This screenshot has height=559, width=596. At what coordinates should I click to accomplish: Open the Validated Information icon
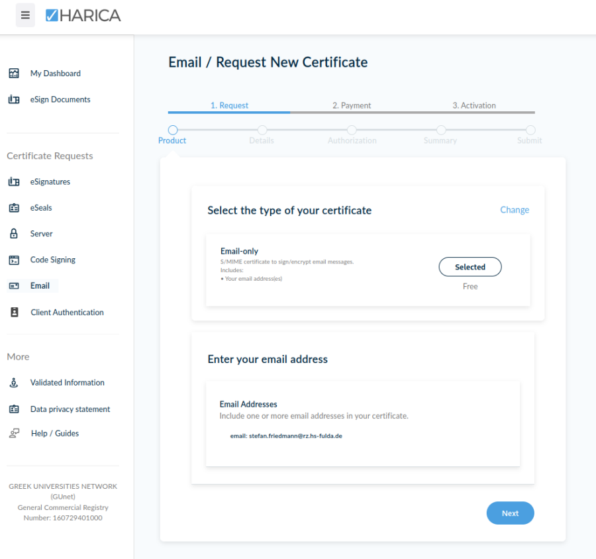pyautogui.click(x=14, y=382)
